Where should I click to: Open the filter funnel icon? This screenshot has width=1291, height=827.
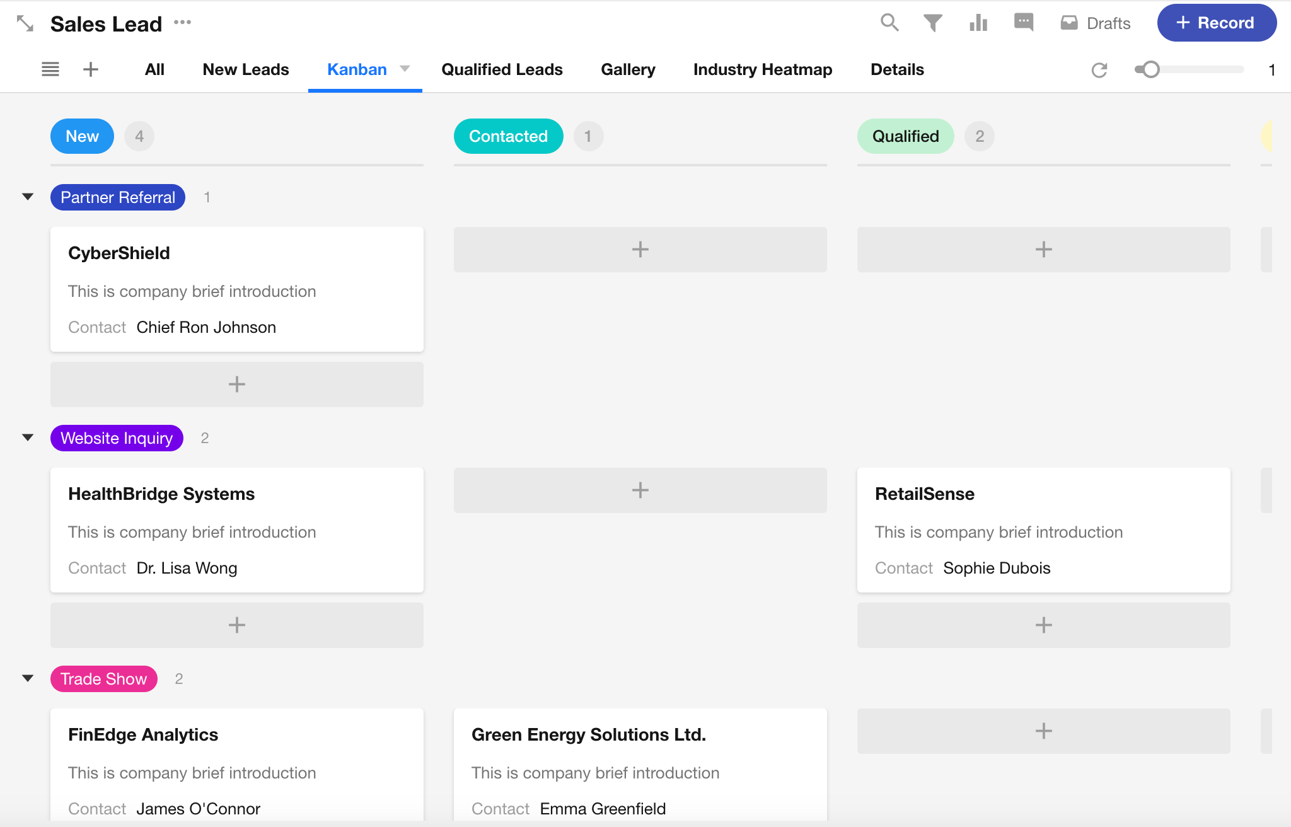click(x=933, y=23)
